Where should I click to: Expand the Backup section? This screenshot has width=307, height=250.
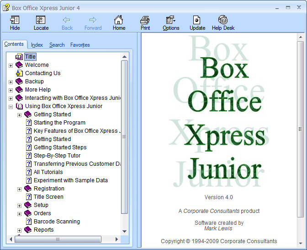(x=11, y=82)
